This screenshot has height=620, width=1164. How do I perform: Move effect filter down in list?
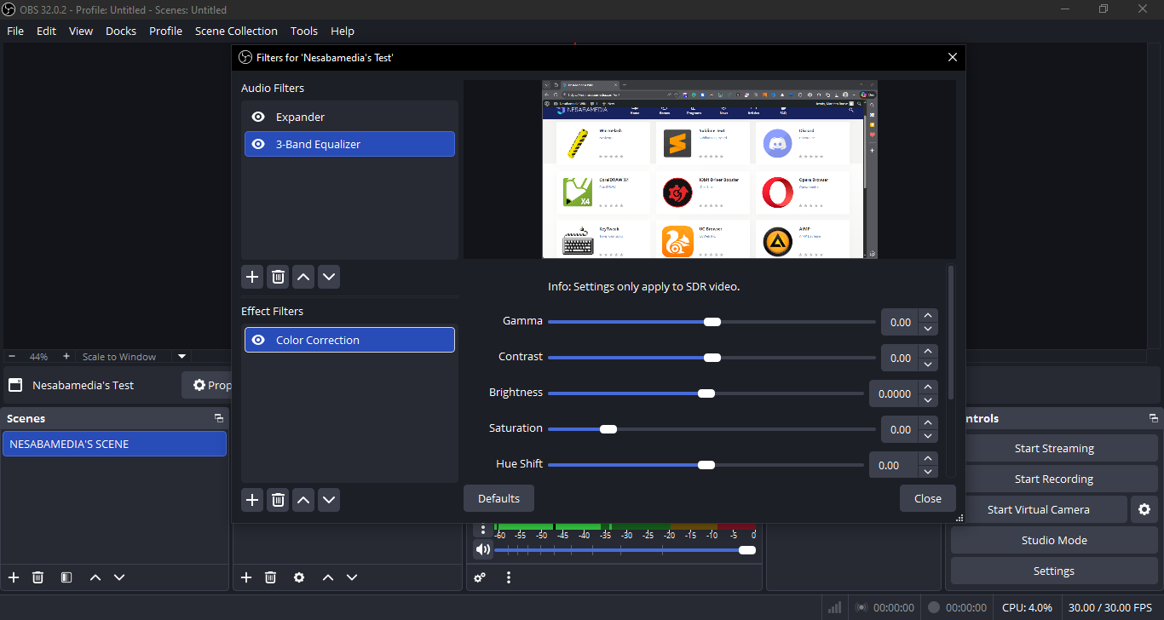(x=329, y=500)
